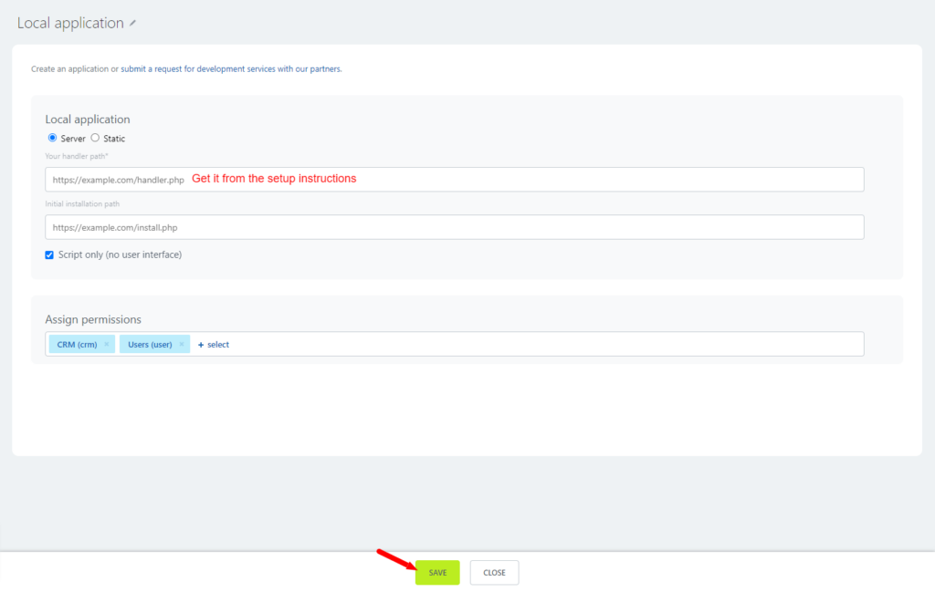
Task: Open the submit a request for development services link
Action: pyautogui.click(x=231, y=69)
